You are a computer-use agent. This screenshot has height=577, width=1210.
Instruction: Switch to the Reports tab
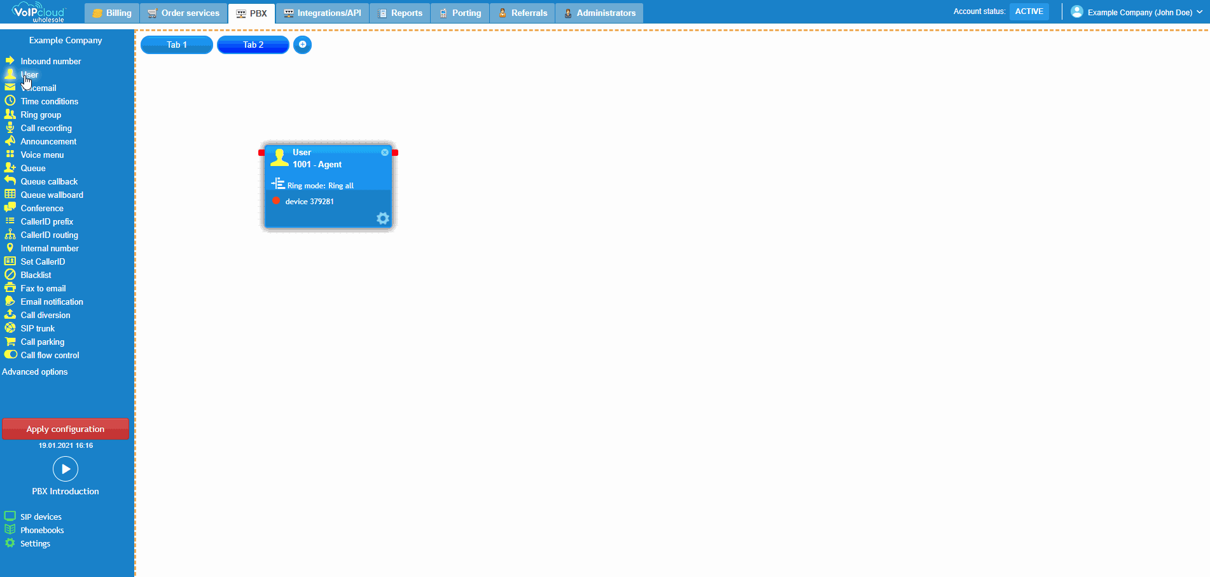400,13
